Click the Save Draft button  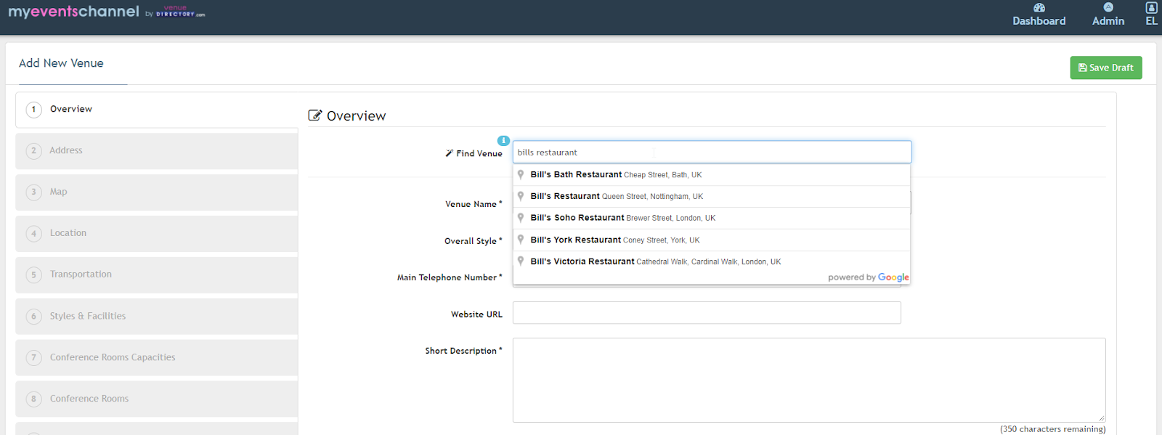pos(1106,68)
